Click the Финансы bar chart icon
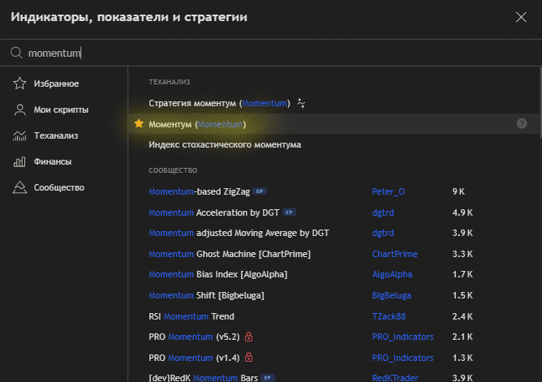This screenshot has height=382, width=542. point(19,161)
